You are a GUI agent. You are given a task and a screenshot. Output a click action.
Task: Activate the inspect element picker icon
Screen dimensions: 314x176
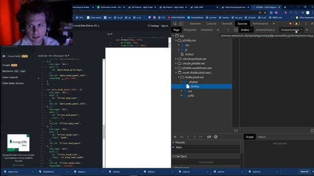(x=175, y=23)
